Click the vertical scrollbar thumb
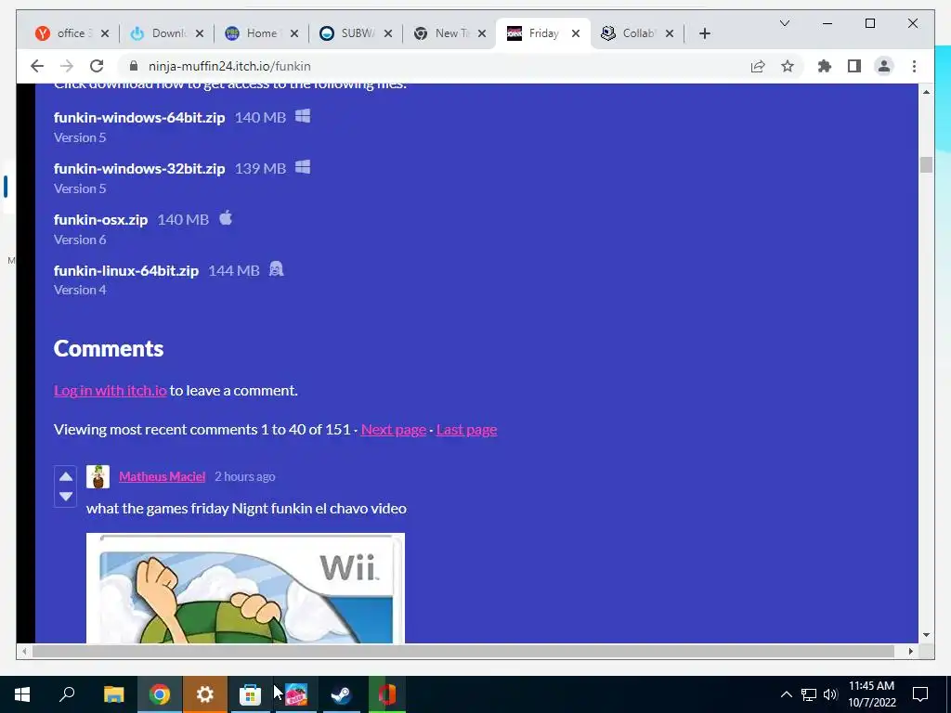 [x=926, y=165]
